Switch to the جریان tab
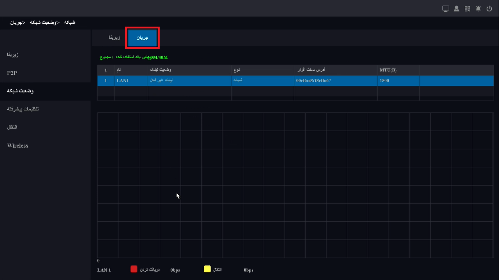The height and width of the screenshot is (280, 499). point(142,38)
